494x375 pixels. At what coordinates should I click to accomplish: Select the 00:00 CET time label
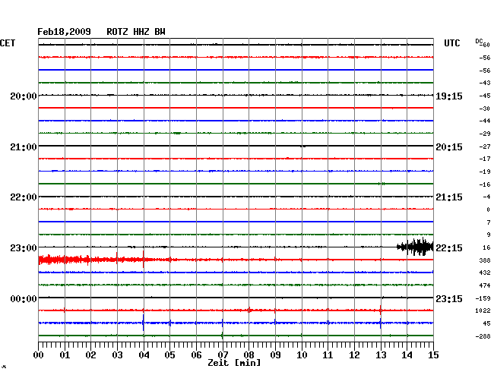tap(24, 298)
